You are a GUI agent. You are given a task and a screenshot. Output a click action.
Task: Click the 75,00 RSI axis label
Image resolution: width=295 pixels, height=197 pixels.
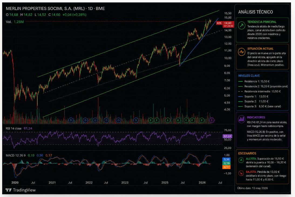pyautogui.click(x=228, y=130)
